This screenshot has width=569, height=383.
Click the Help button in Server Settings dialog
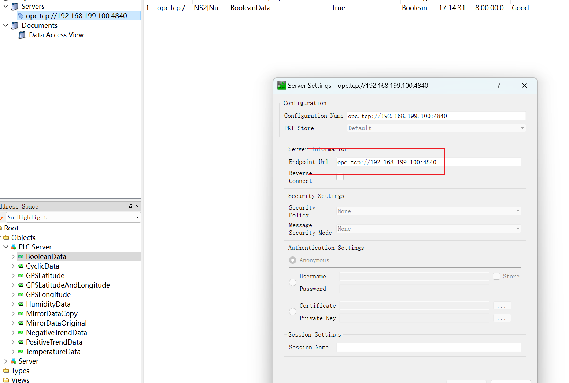click(x=499, y=85)
